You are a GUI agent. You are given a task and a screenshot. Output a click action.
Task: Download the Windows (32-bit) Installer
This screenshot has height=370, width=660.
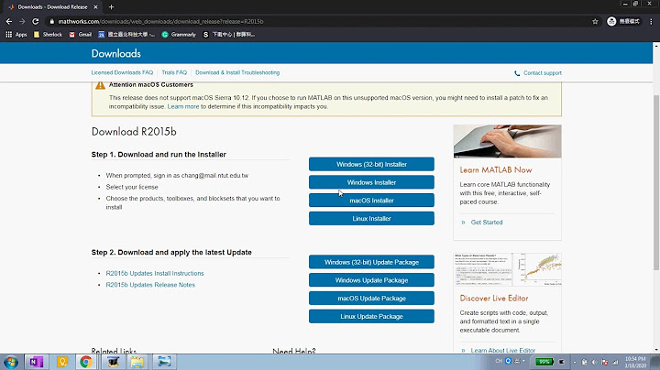point(371,165)
